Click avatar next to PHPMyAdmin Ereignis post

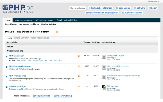104,57
